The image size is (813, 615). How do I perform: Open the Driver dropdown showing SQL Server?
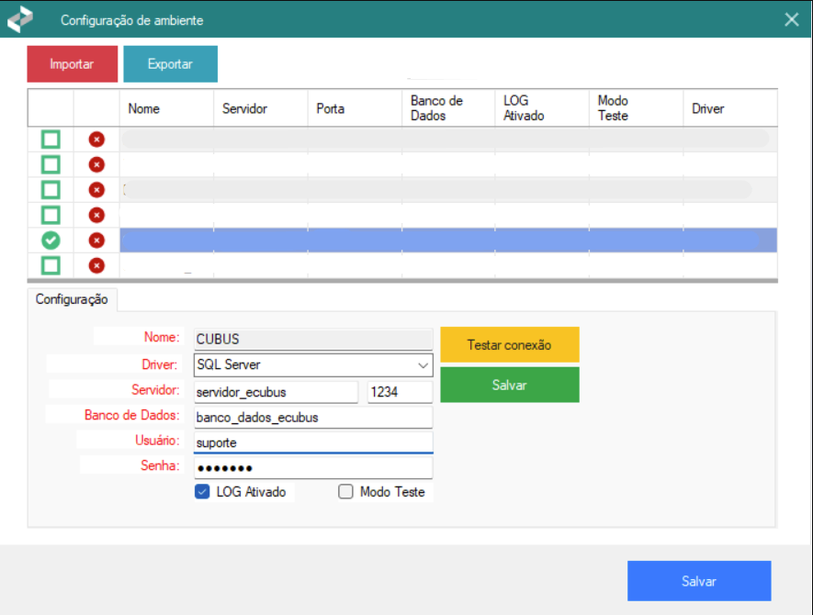click(312, 365)
